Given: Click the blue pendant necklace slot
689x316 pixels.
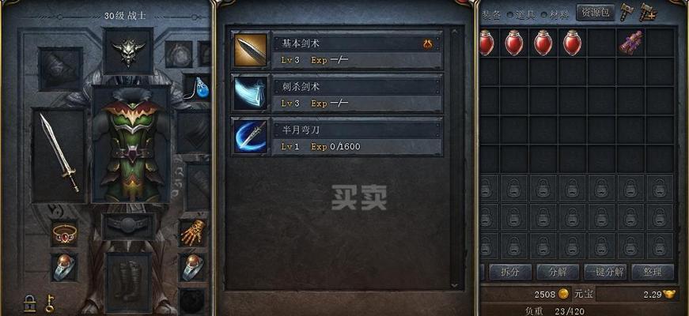Looking at the screenshot, I should tap(196, 88).
